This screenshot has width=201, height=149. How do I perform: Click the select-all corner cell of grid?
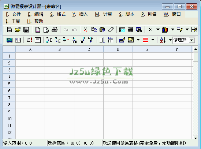point(10,49)
